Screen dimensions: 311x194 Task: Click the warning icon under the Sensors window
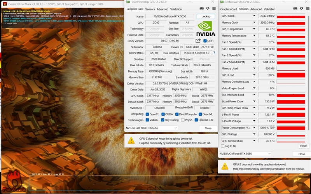(225, 166)
